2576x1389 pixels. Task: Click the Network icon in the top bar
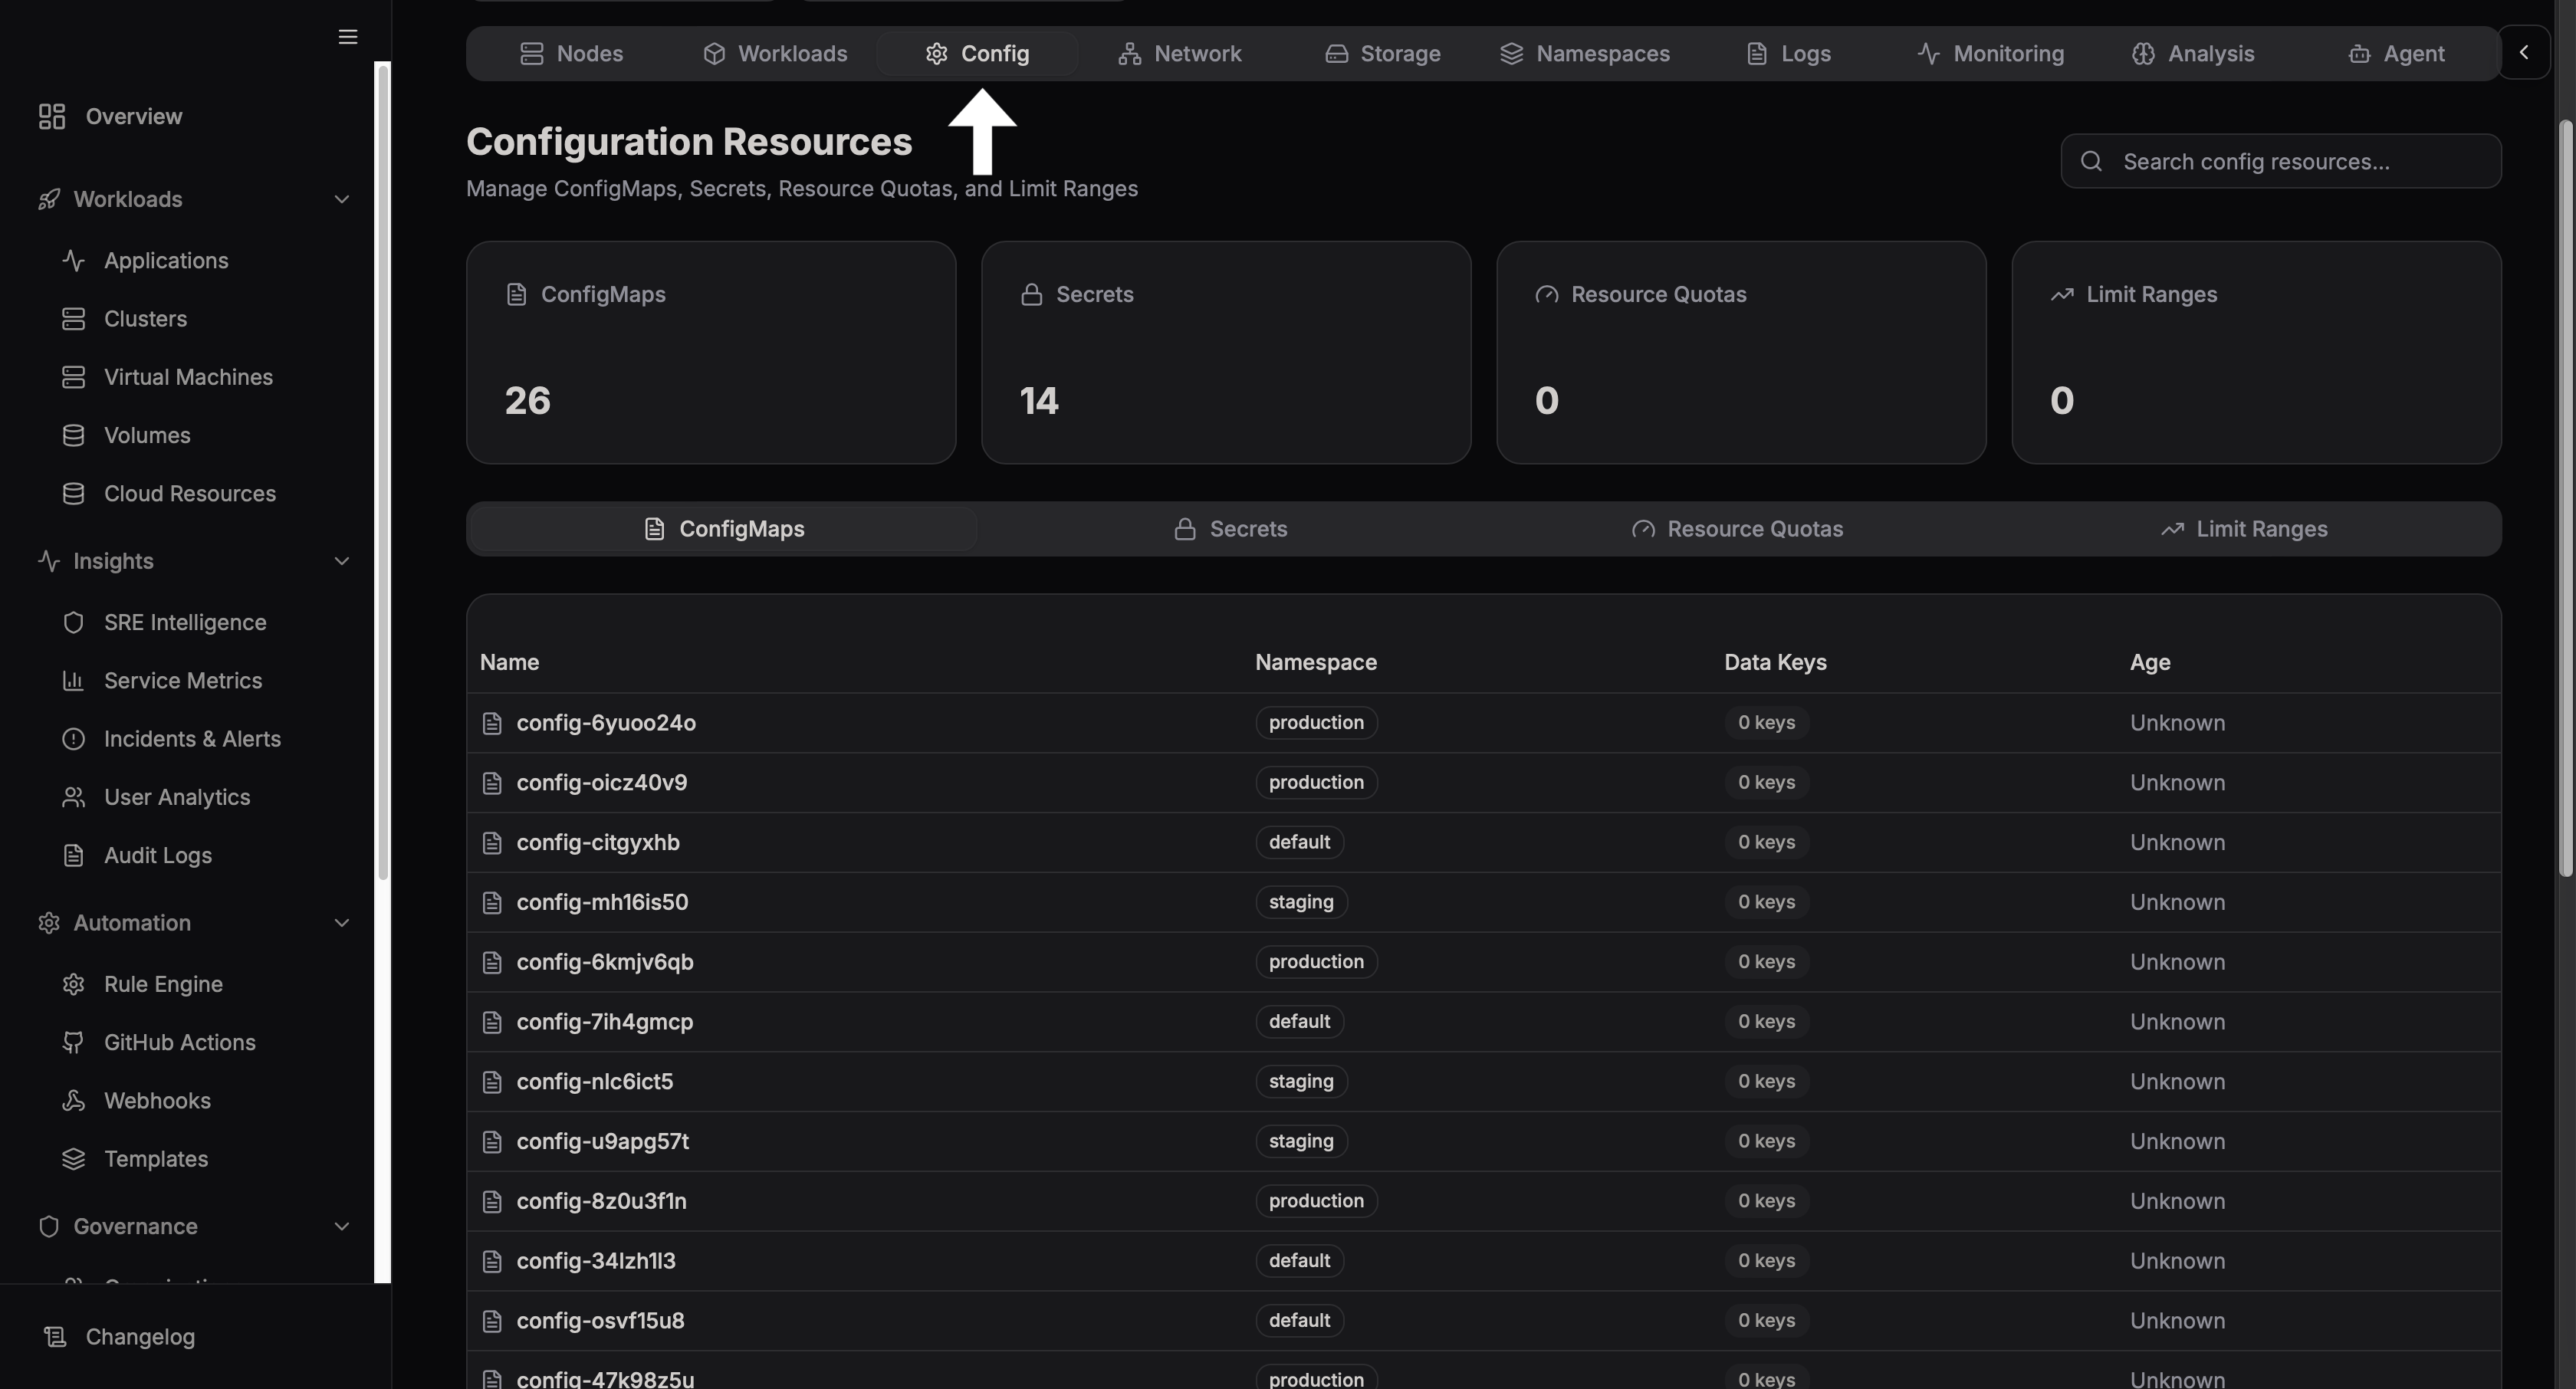click(1130, 53)
